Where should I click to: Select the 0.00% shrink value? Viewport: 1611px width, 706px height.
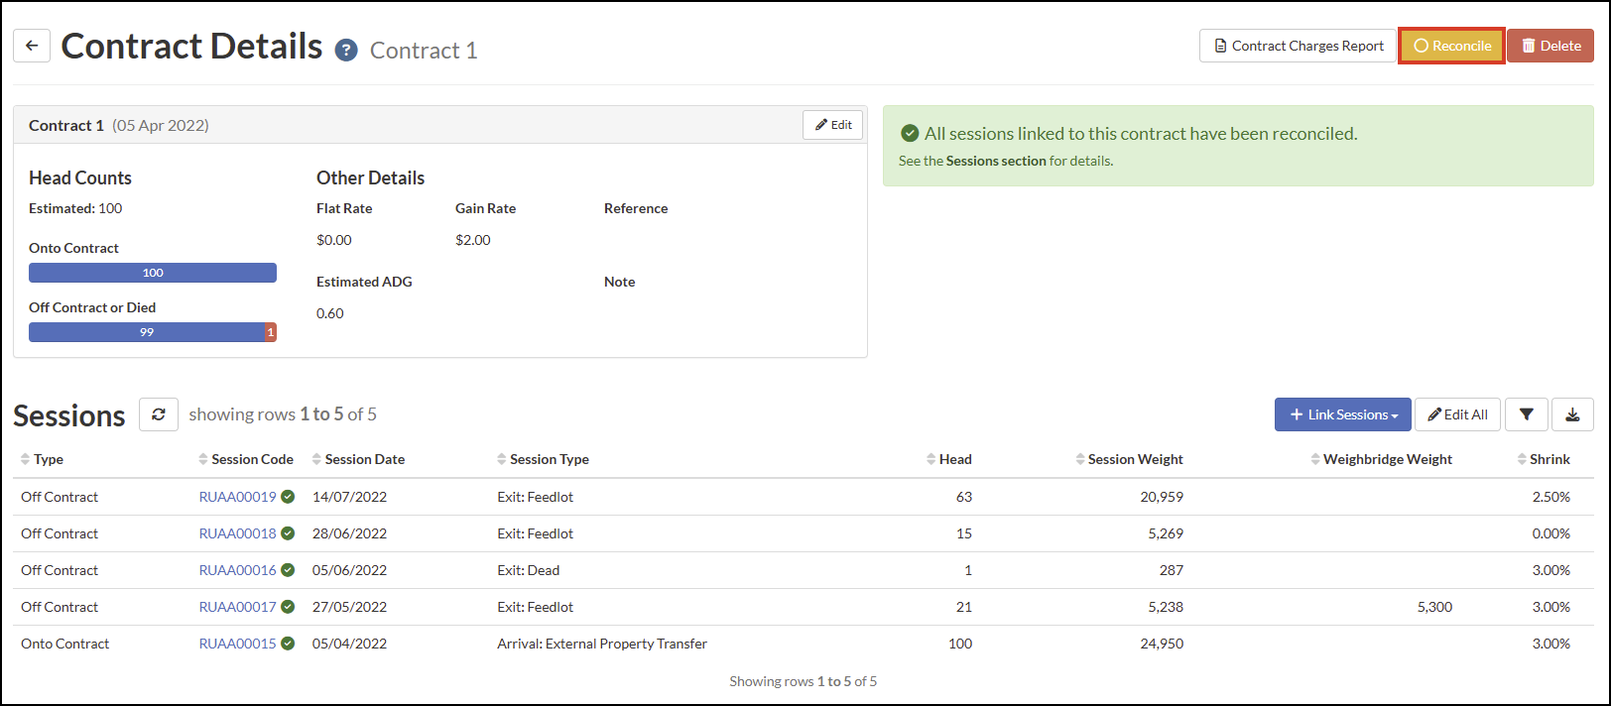pyautogui.click(x=1551, y=533)
